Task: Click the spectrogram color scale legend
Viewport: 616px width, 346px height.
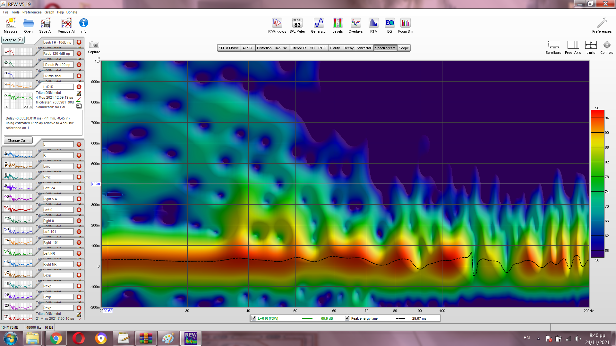Action: coord(597,184)
